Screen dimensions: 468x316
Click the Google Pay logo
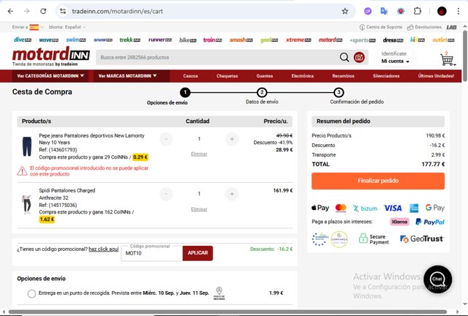coord(435,208)
